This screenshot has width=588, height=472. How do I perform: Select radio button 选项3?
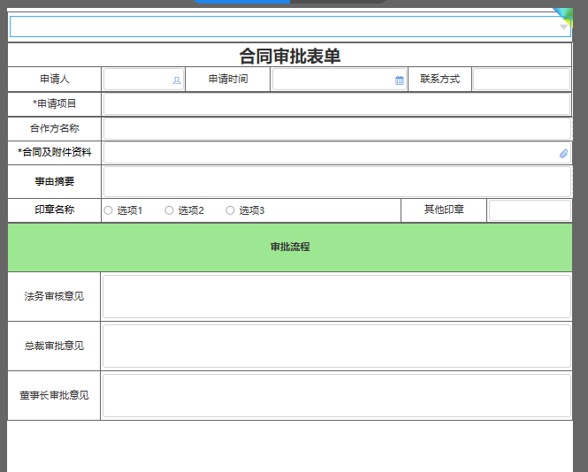coord(230,210)
